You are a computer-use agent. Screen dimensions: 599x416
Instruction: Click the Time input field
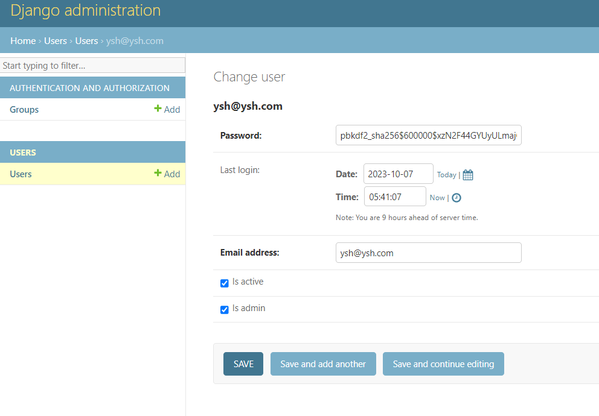[x=395, y=197]
